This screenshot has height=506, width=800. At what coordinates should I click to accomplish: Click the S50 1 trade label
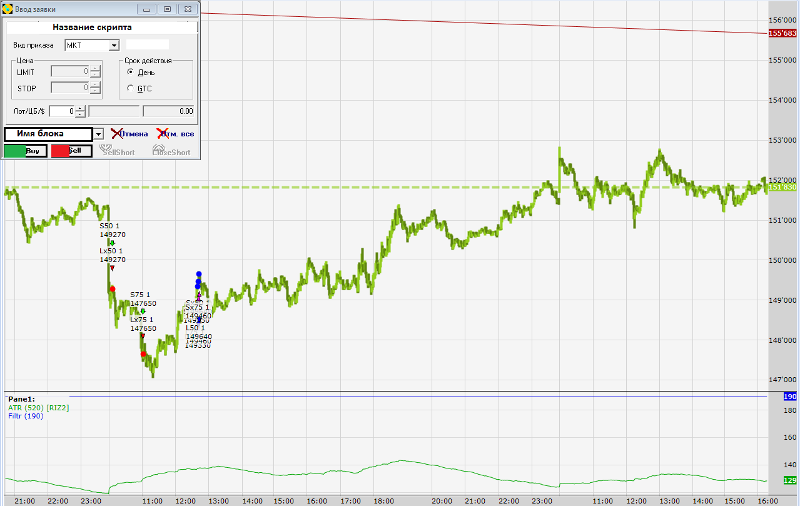coord(109,226)
